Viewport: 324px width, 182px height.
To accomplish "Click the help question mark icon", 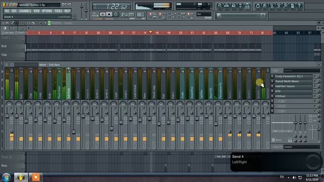I will point(299,6).
